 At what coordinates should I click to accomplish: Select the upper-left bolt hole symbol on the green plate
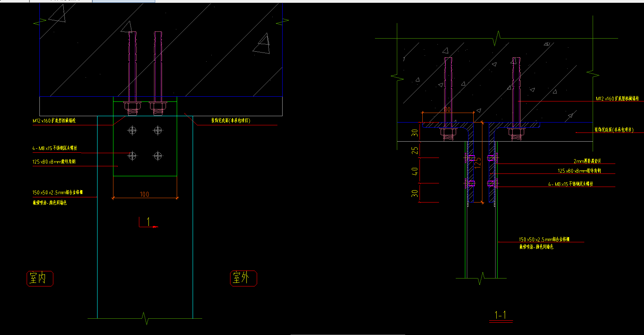pyautogui.click(x=132, y=130)
